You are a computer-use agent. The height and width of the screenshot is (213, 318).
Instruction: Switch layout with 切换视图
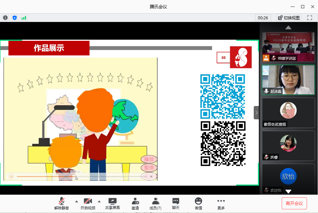tap(289, 18)
